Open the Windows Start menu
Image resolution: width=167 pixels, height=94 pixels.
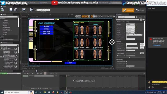coord(2,92)
